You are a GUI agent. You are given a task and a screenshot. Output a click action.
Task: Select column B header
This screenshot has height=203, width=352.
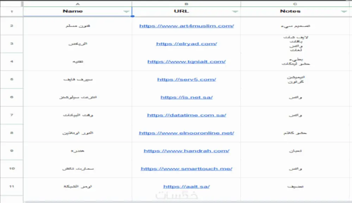point(186,4)
